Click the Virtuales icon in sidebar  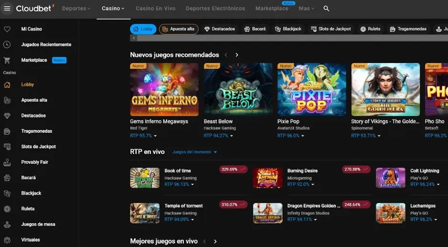coord(7,240)
